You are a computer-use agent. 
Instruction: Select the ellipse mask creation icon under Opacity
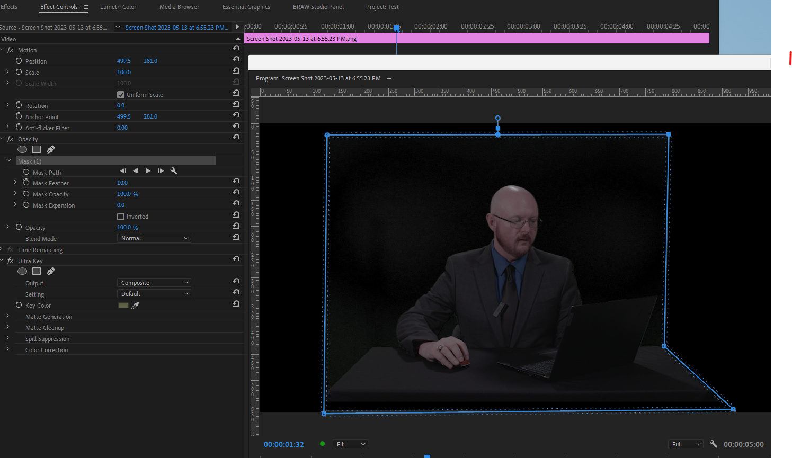tap(22, 149)
